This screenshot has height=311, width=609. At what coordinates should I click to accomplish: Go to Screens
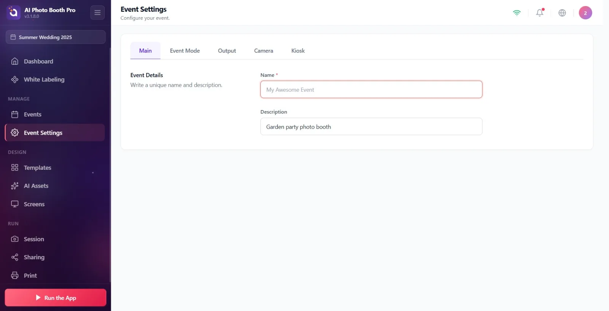pos(55,204)
